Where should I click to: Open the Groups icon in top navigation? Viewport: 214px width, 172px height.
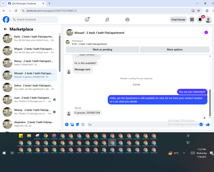click(x=128, y=19)
